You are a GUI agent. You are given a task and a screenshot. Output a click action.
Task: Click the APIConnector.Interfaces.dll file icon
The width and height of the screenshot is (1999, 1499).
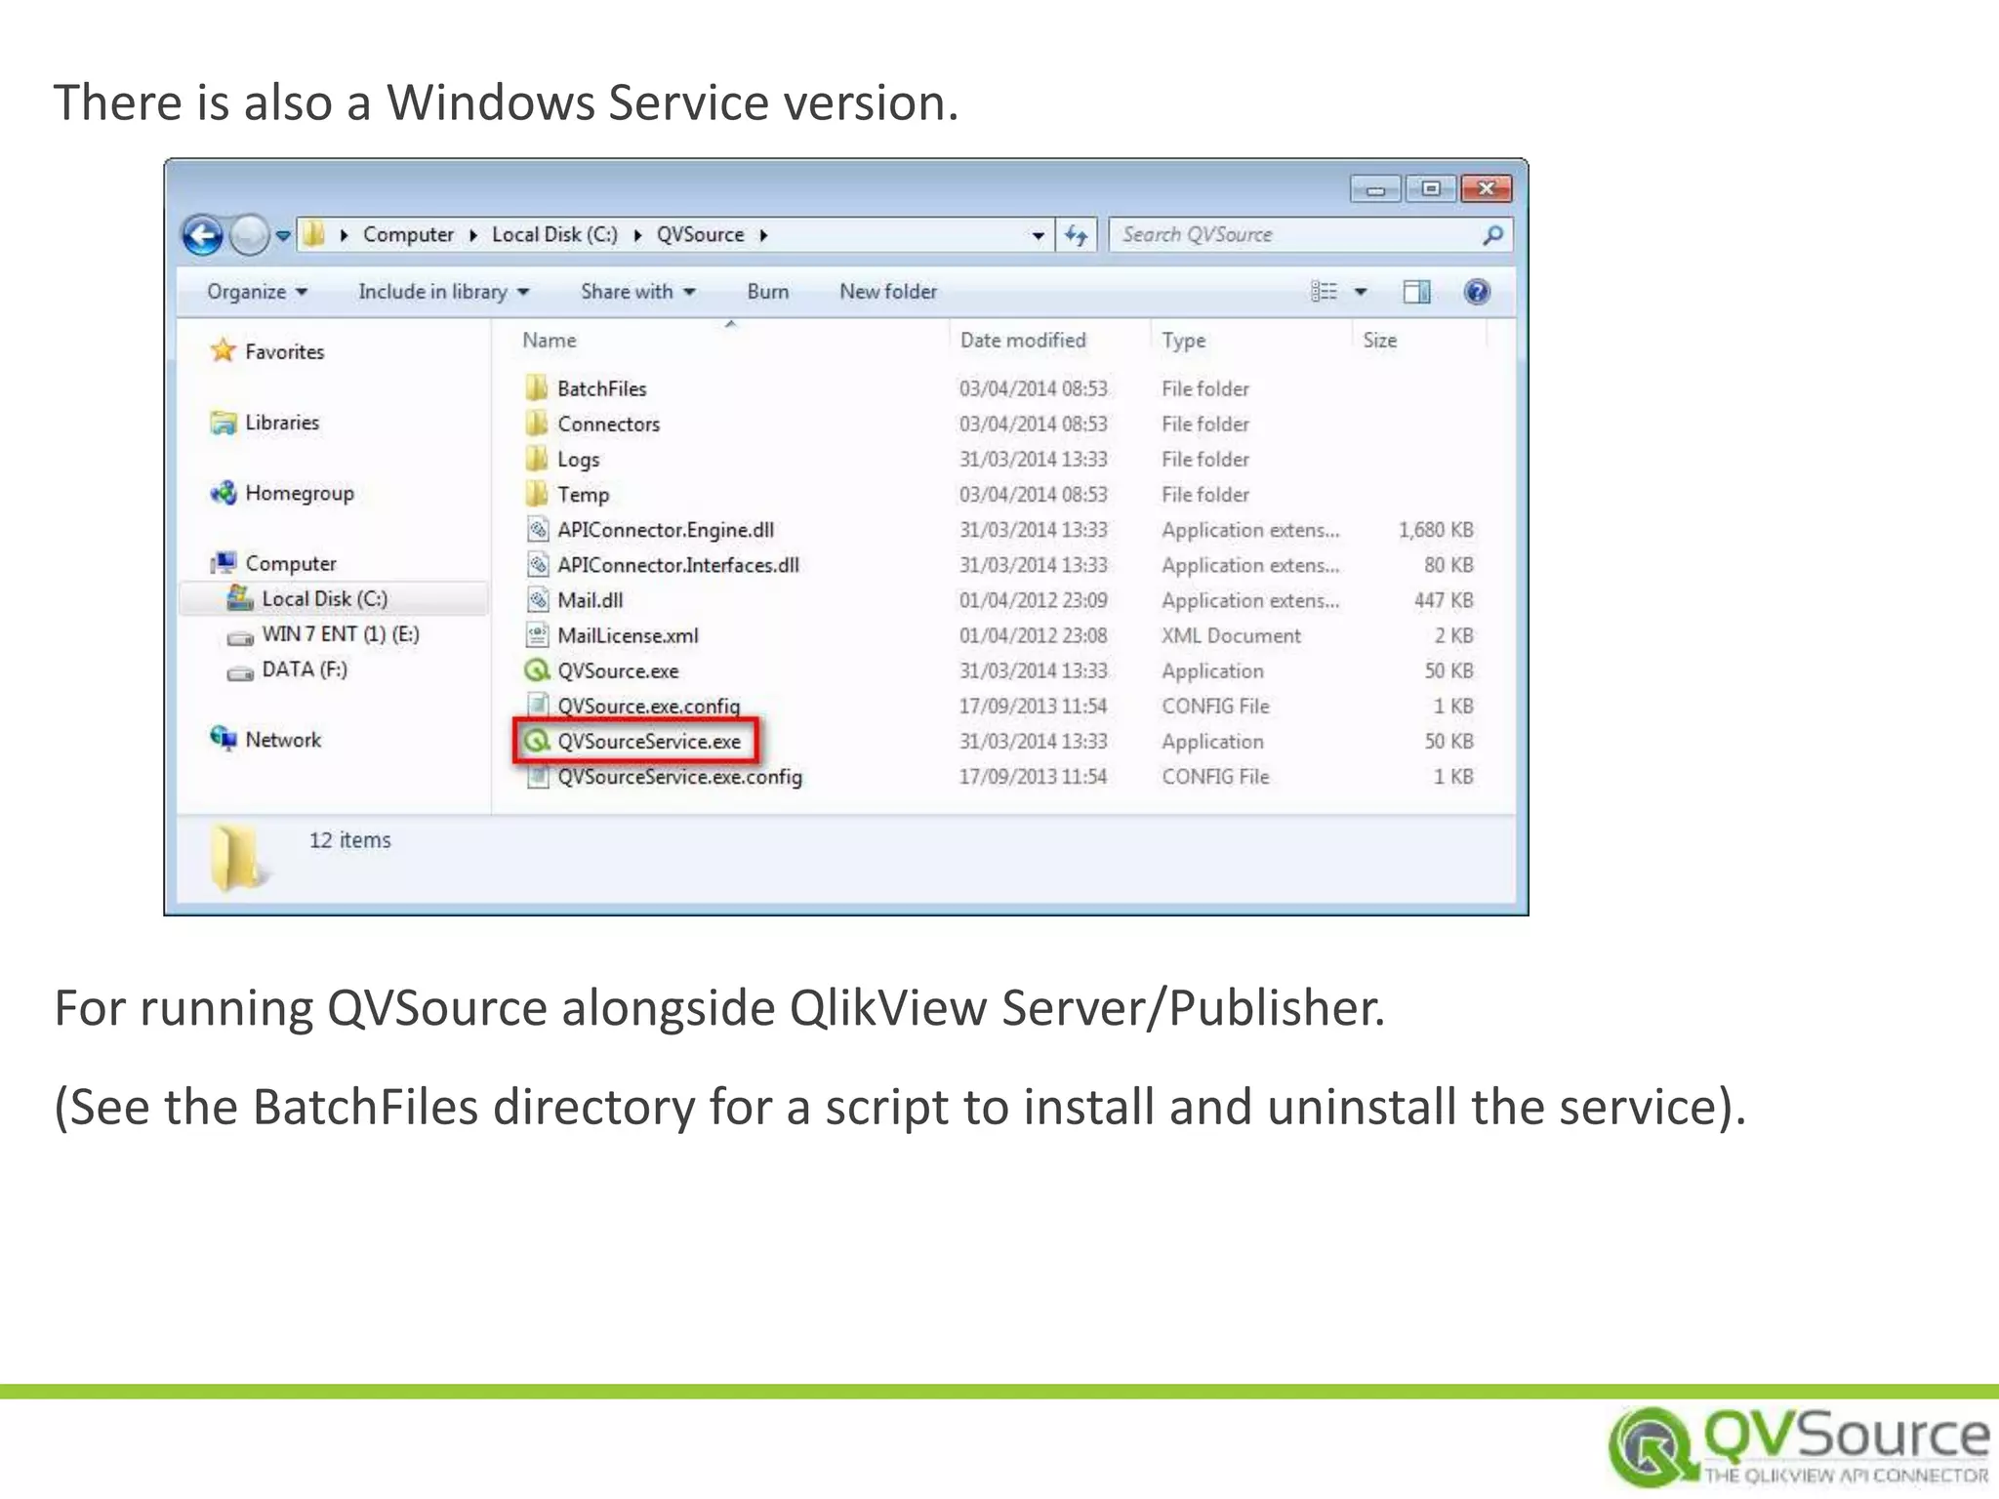pos(537,565)
